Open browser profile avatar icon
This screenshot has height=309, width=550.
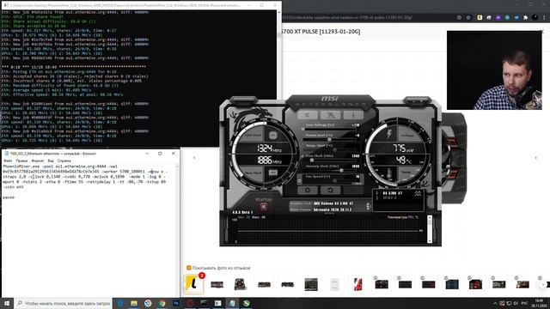tap(535, 17)
